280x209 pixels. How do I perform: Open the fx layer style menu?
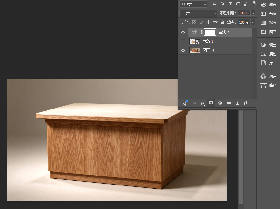coord(202,103)
